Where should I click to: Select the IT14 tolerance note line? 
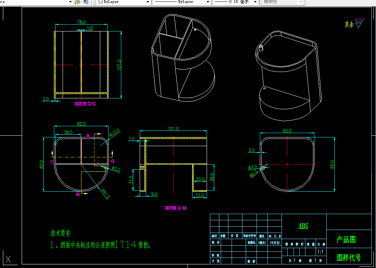[x=100, y=245]
